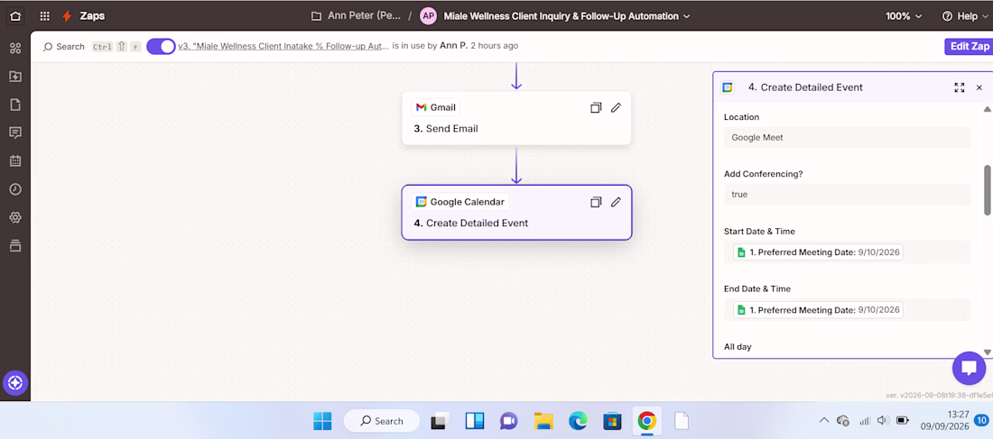Edit the Create Detailed Event step

(x=616, y=202)
